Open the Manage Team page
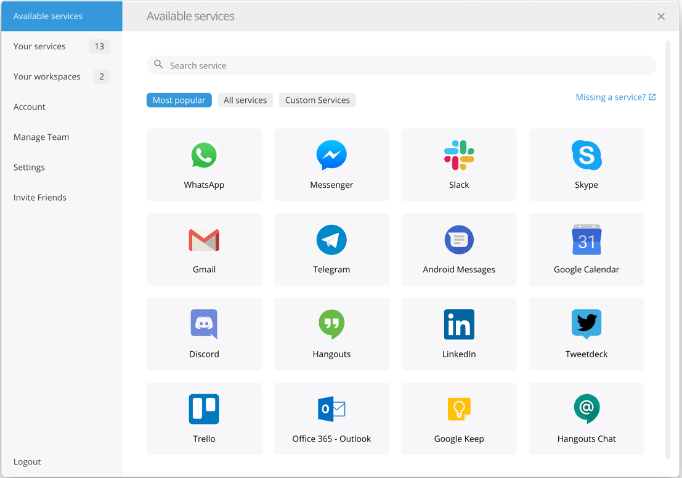Viewport: 682px width, 478px height. click(x=41, y=137)
